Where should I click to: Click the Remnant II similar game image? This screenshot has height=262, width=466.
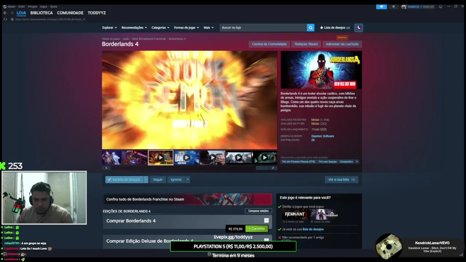295,214
